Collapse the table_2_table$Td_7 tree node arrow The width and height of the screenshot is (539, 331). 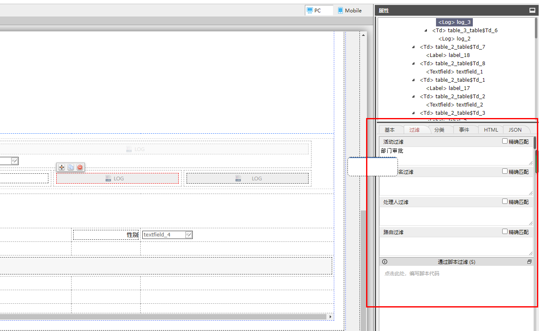[x=413, y=47]
